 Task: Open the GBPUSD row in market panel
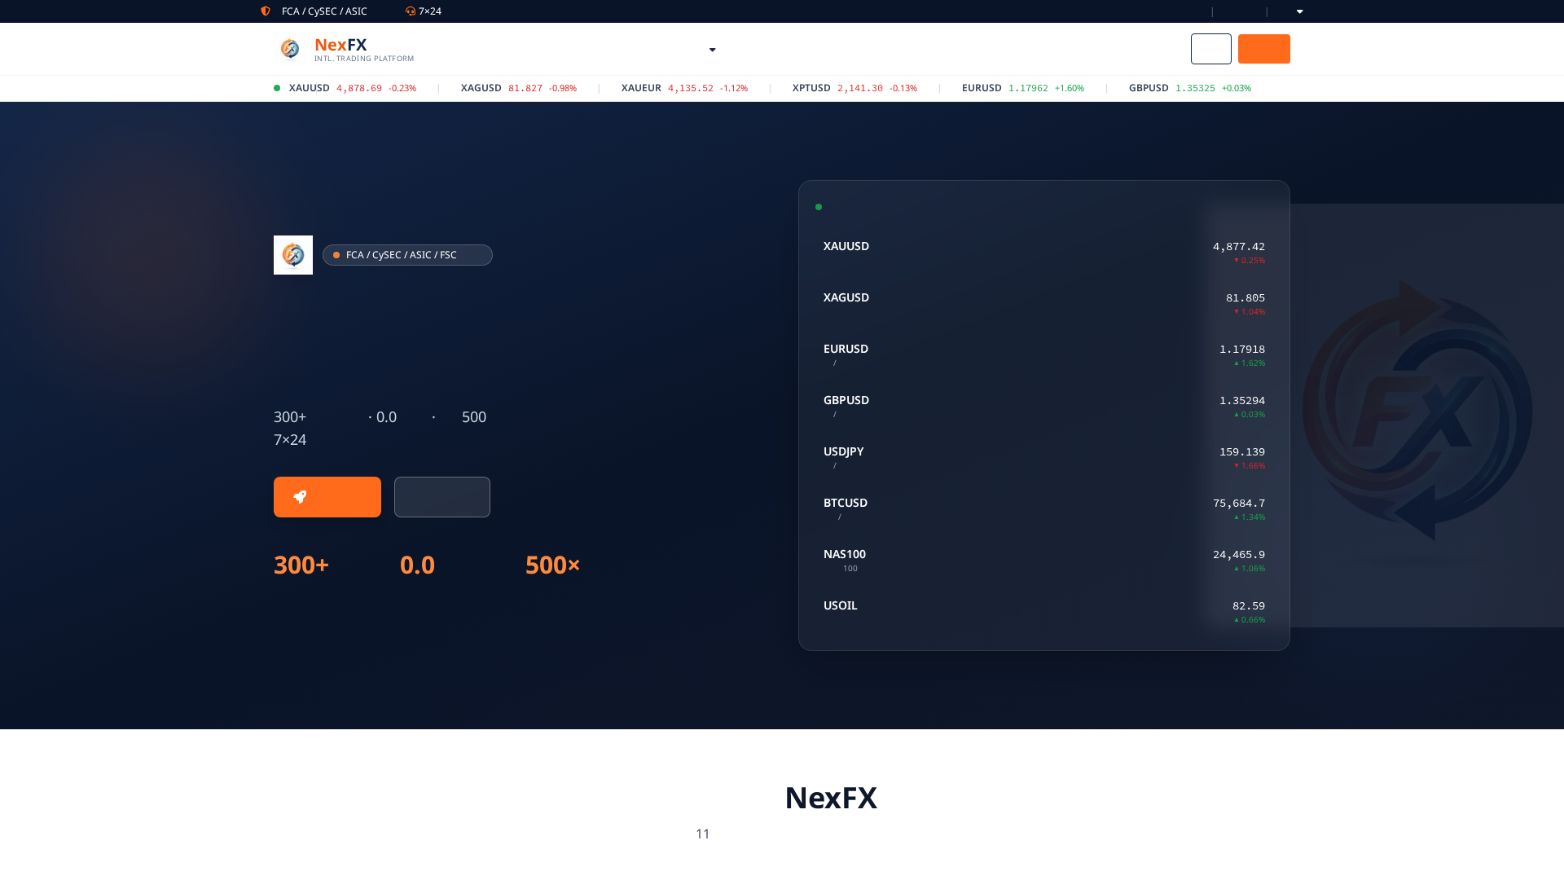click(1044, 407)
